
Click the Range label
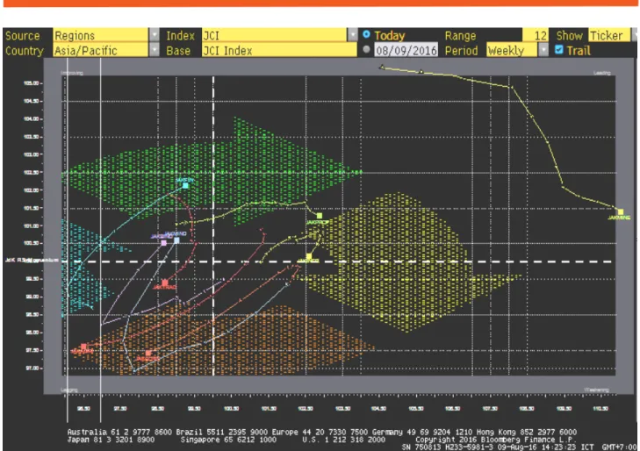(460, 35)
